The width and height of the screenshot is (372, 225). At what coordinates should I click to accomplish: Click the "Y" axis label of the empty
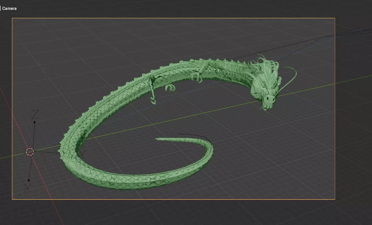(82, 155)
